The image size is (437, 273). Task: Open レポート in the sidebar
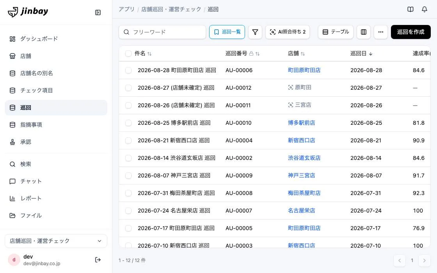[56, 199]
